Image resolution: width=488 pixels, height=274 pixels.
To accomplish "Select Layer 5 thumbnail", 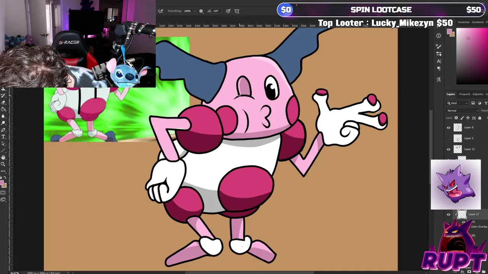I will 458,138.
